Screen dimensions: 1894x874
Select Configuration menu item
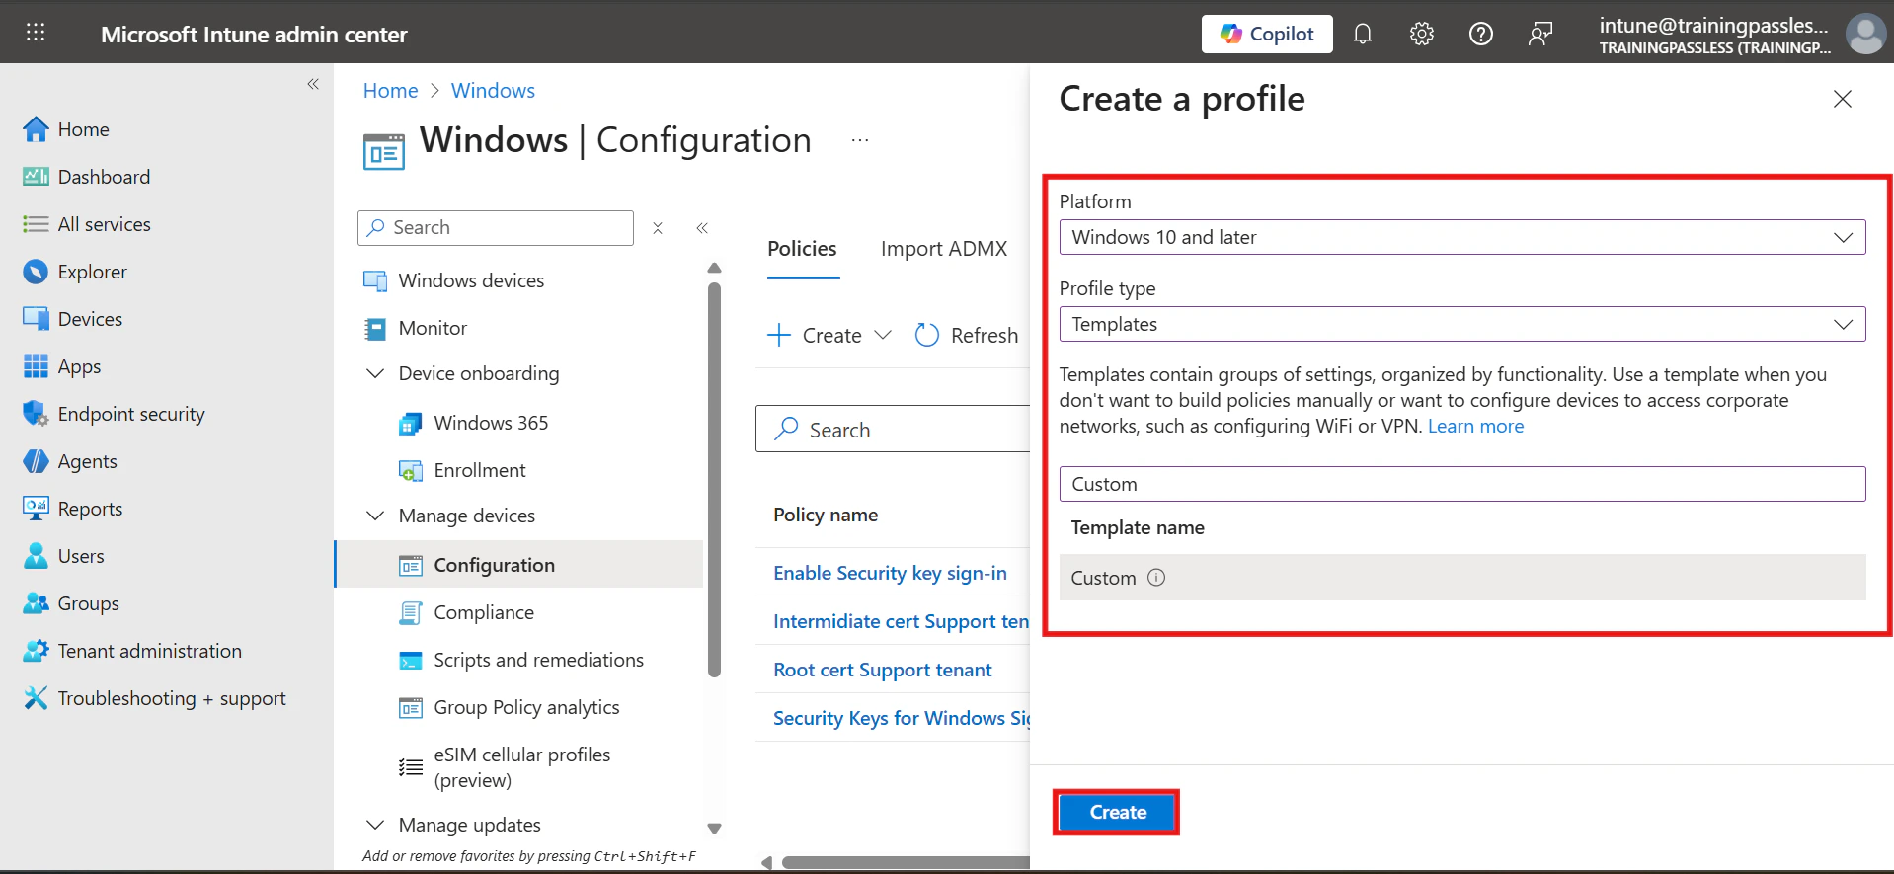tap(519, 565)
